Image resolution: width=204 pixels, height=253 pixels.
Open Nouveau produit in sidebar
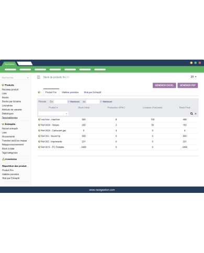(x=10, y=89)
